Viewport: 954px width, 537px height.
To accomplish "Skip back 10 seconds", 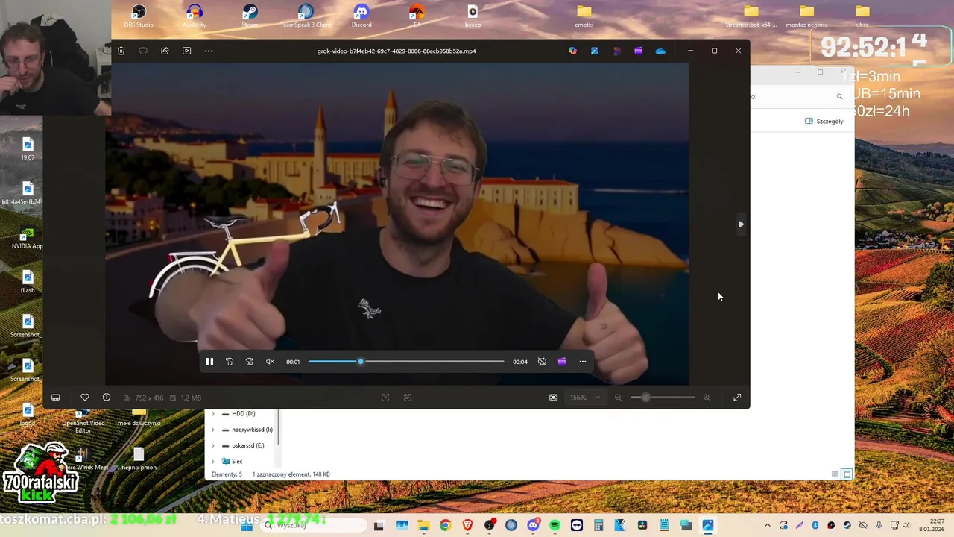I will (x=230, y=362).
